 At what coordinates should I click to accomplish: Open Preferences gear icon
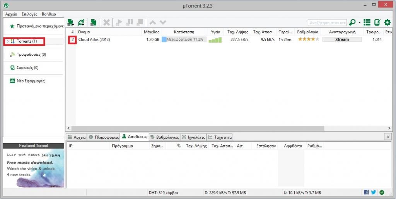pyautogui.click(x=387, y=22)
